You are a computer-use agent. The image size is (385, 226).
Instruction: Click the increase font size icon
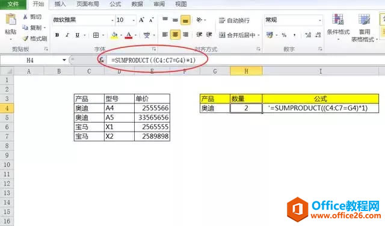142,20
